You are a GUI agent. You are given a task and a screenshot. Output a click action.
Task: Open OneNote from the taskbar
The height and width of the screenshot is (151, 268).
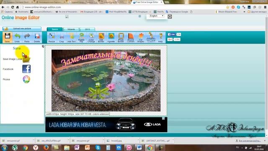[x=77, y=148]
